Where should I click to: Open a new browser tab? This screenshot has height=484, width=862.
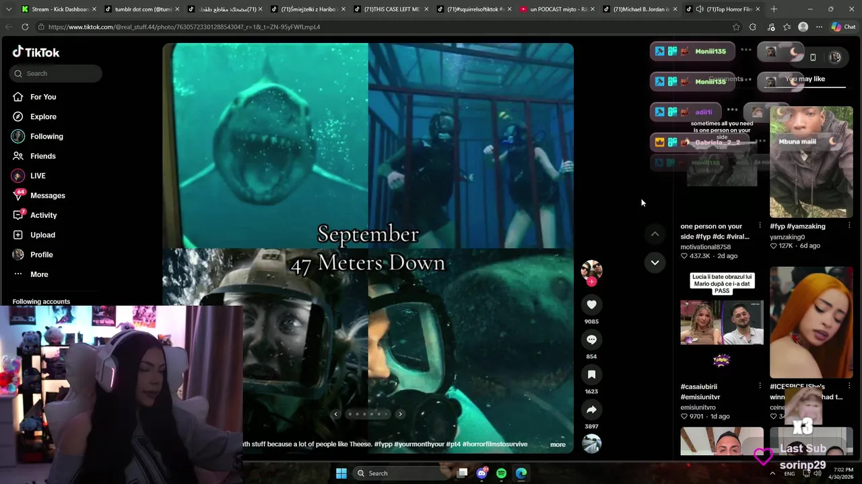tap(774, 9)
